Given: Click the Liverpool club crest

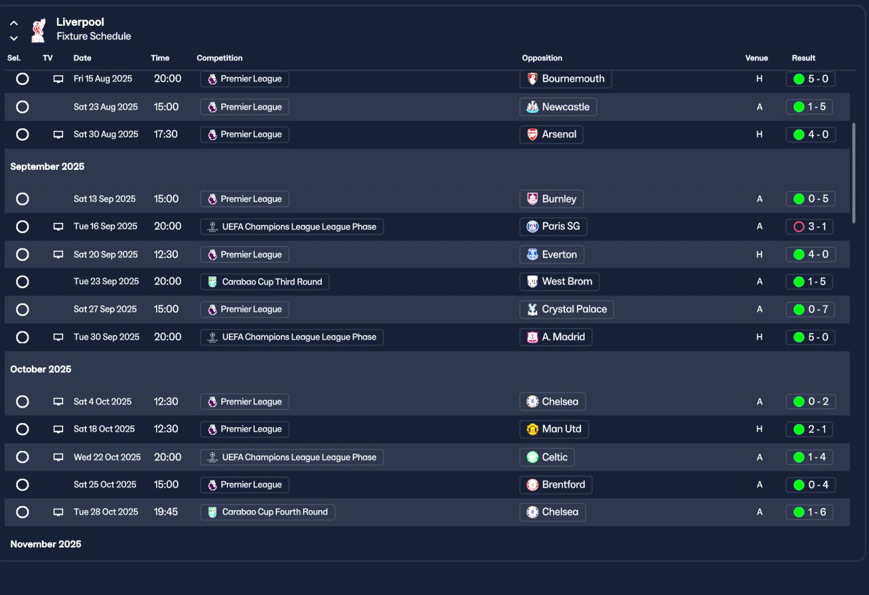Looking at the screenshot, I should tap(38, 30).
